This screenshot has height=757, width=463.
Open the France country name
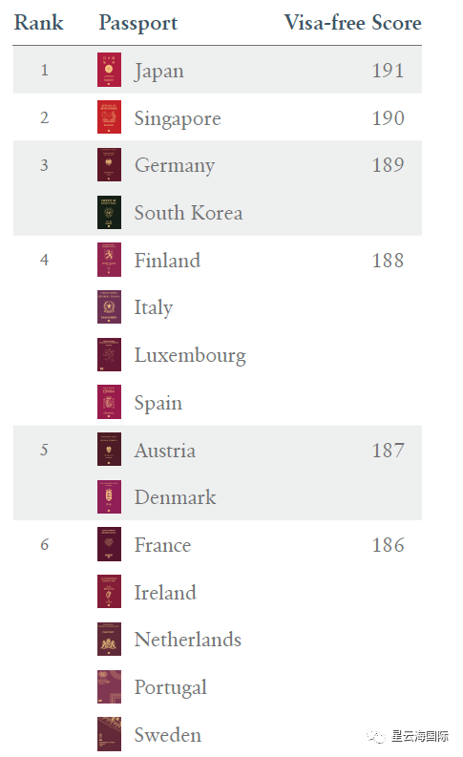tap(162, 545)
